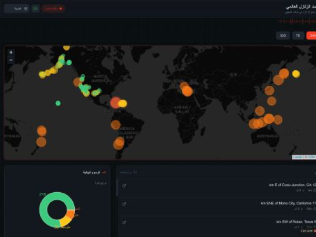Select the highlighted red time range tab
Image resolution: width=316 pixels, height=237 pixels.
(311, 36)
